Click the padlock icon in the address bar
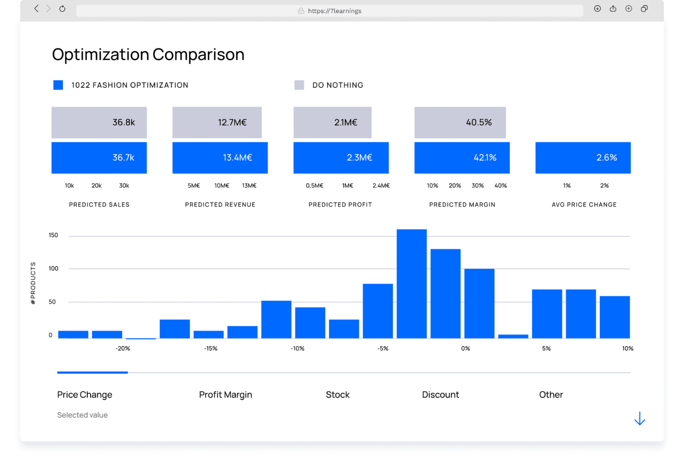The height and width of the screenshot is (456, 684). (301, 11)
